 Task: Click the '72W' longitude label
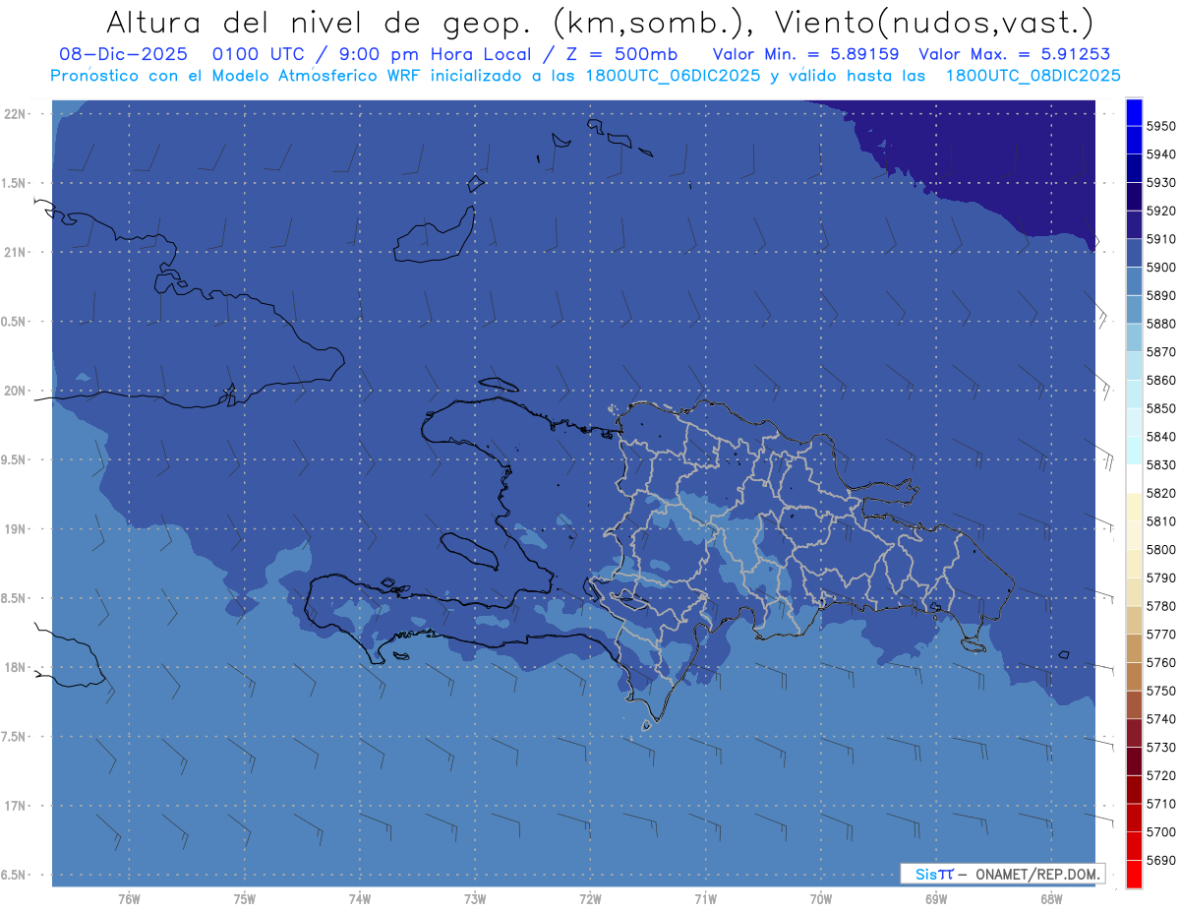point(591,899)
